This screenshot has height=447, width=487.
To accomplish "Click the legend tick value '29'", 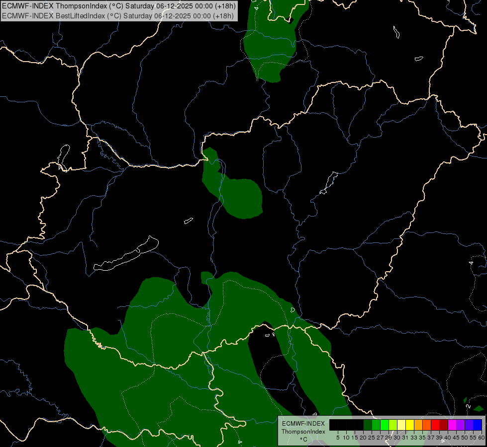I will click(x=389, y=438).
